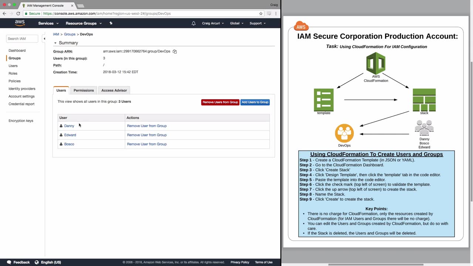The height and width of the screenshot is (266, 473).
Task: Remove Bosco from the group
Action: pos(147,144)
